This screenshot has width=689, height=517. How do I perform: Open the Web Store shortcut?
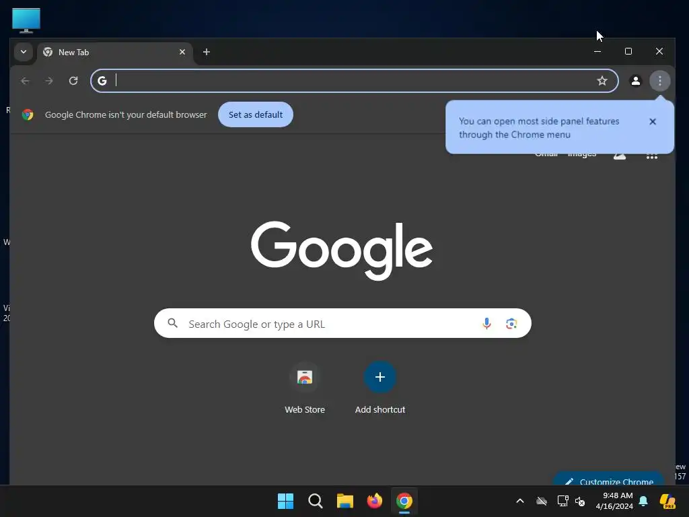(305, 388)
